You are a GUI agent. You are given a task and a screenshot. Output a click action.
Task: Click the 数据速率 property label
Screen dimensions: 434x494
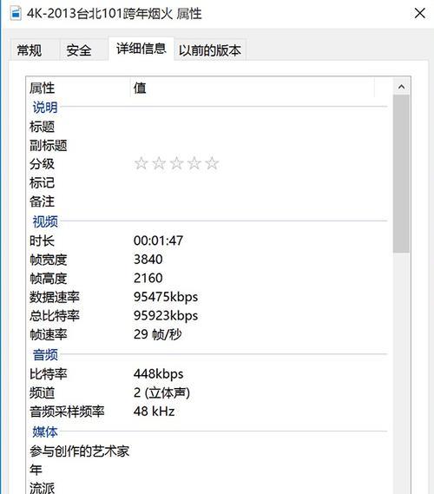pyautogui.click(x=55, y=297)
